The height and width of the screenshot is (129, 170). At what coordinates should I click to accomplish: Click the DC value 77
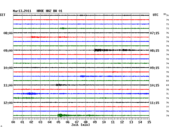point(167,107)
